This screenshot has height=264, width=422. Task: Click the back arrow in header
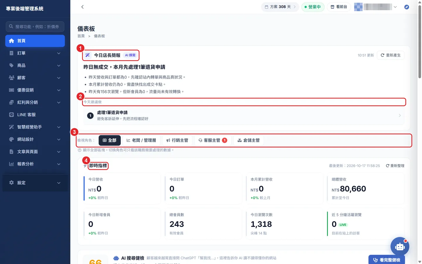82,7
